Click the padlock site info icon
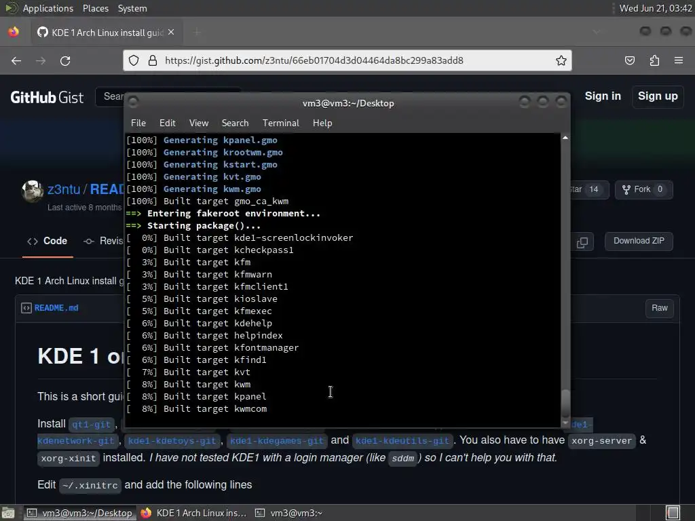 click(x=153, y=60)
